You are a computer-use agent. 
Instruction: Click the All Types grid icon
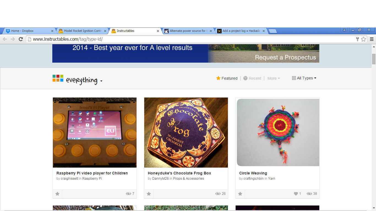pos(294,78)
